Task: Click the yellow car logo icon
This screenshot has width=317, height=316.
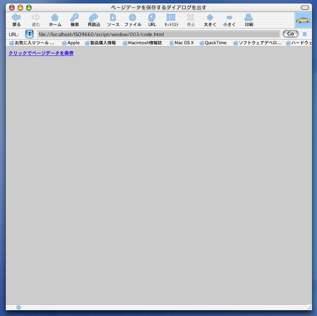Action: [x=303, y=20]
